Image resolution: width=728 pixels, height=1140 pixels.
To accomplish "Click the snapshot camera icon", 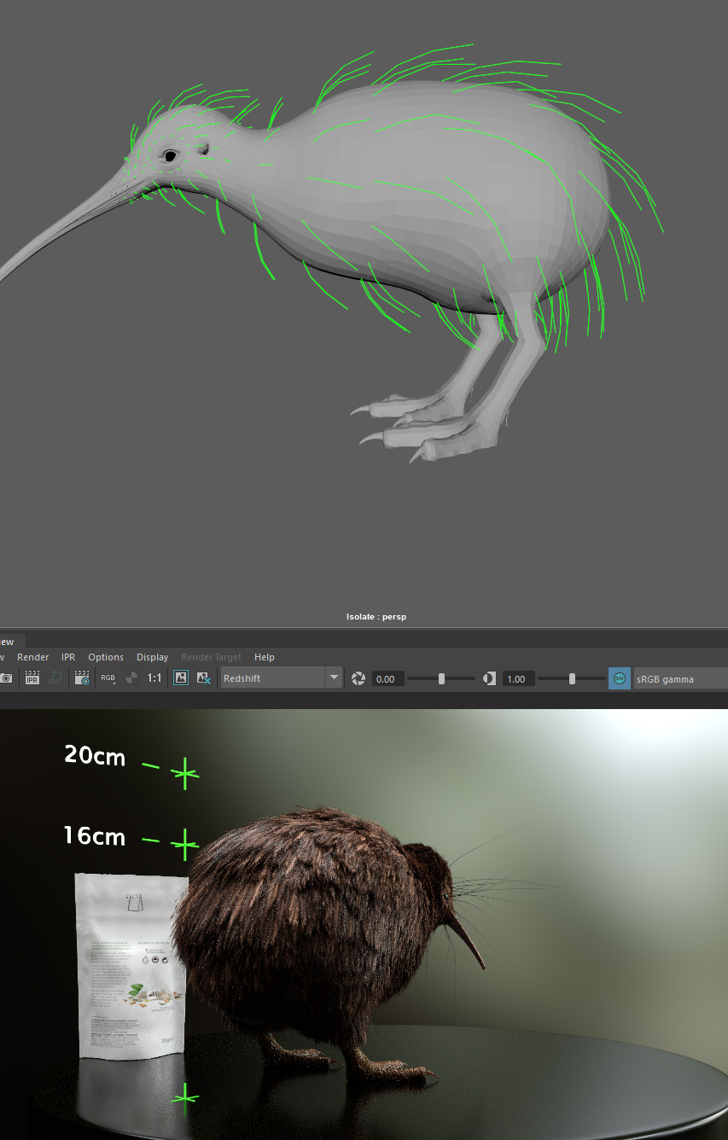I will pos(6,678).
